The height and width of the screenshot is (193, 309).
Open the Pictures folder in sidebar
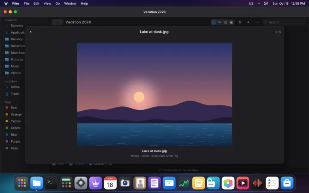point(14,59)
